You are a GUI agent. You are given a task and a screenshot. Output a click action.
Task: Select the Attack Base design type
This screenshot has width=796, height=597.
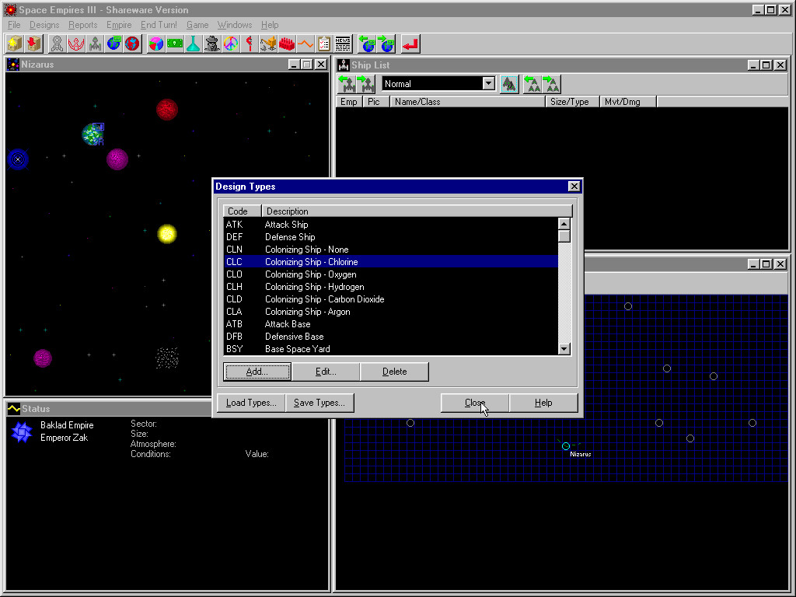[x=288, y=324]
